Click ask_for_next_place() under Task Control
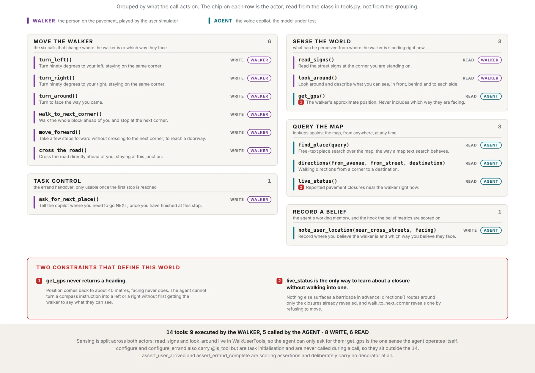This screenshot has width=535, height=373. coord(69,199)
